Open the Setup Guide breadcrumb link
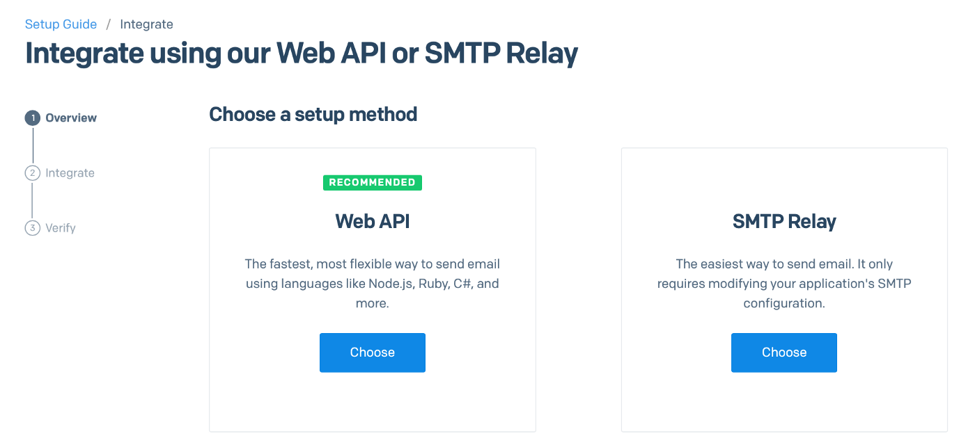Screen dimensions: 975x445 click(x=61, y=24)
